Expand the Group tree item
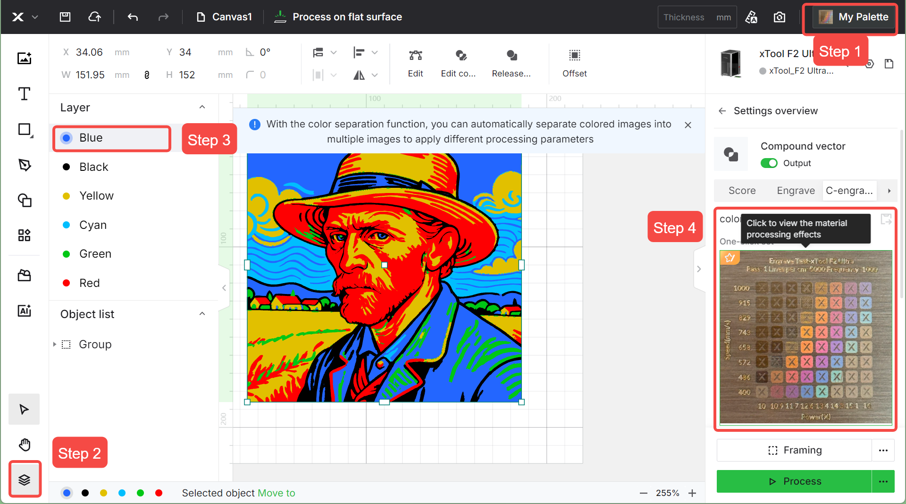The height and width of the screenshot is (504, 906). coord(55,344)
